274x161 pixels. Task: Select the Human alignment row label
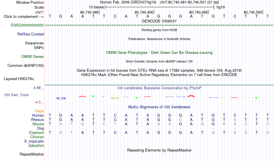(x=38, y=115)
